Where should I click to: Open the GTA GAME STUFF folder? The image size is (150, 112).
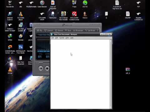(x=42, y=16)
